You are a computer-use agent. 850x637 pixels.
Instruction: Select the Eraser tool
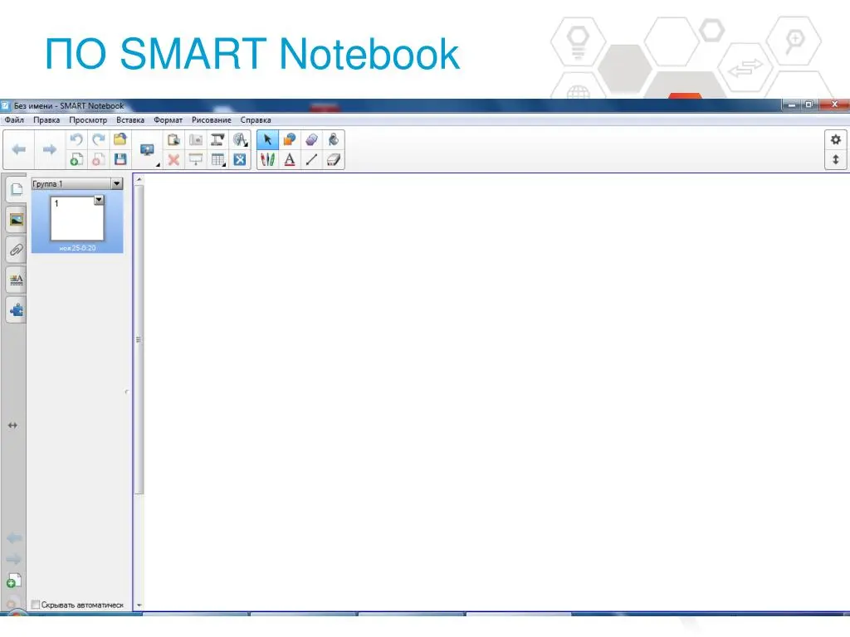coord(334,159)
